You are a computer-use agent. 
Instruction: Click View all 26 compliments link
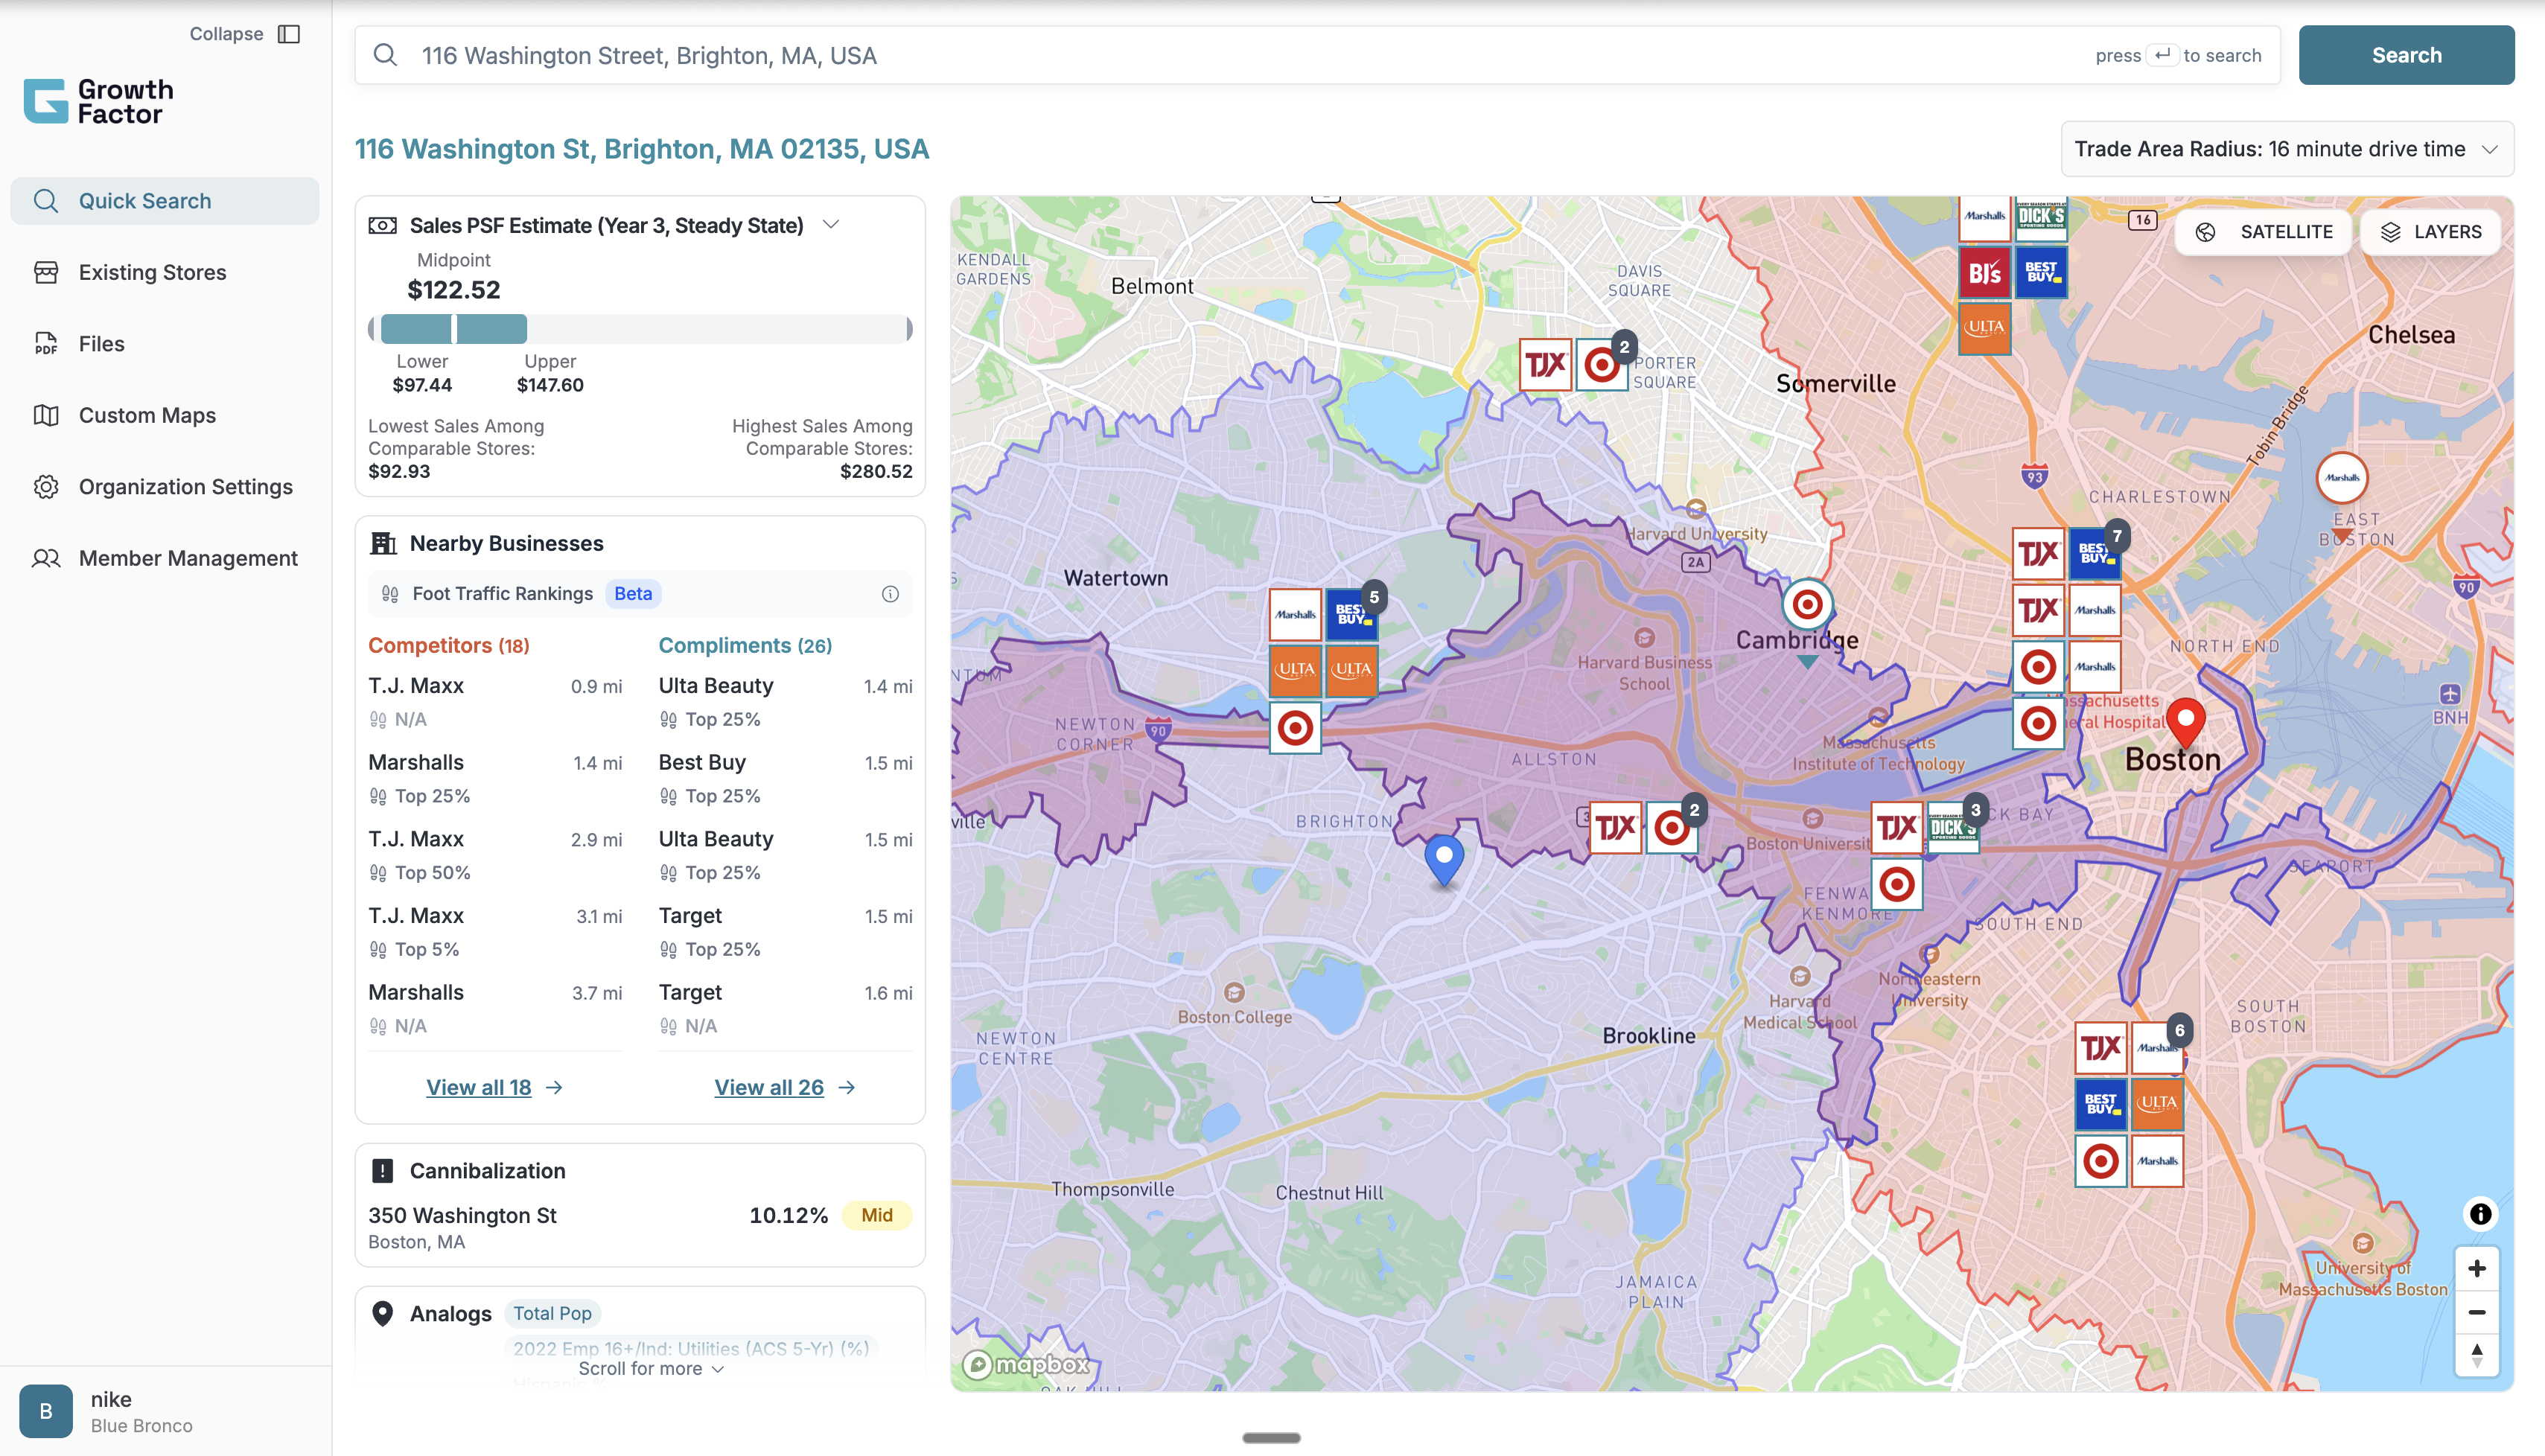pyautogui.click(x=784, y=1087)
